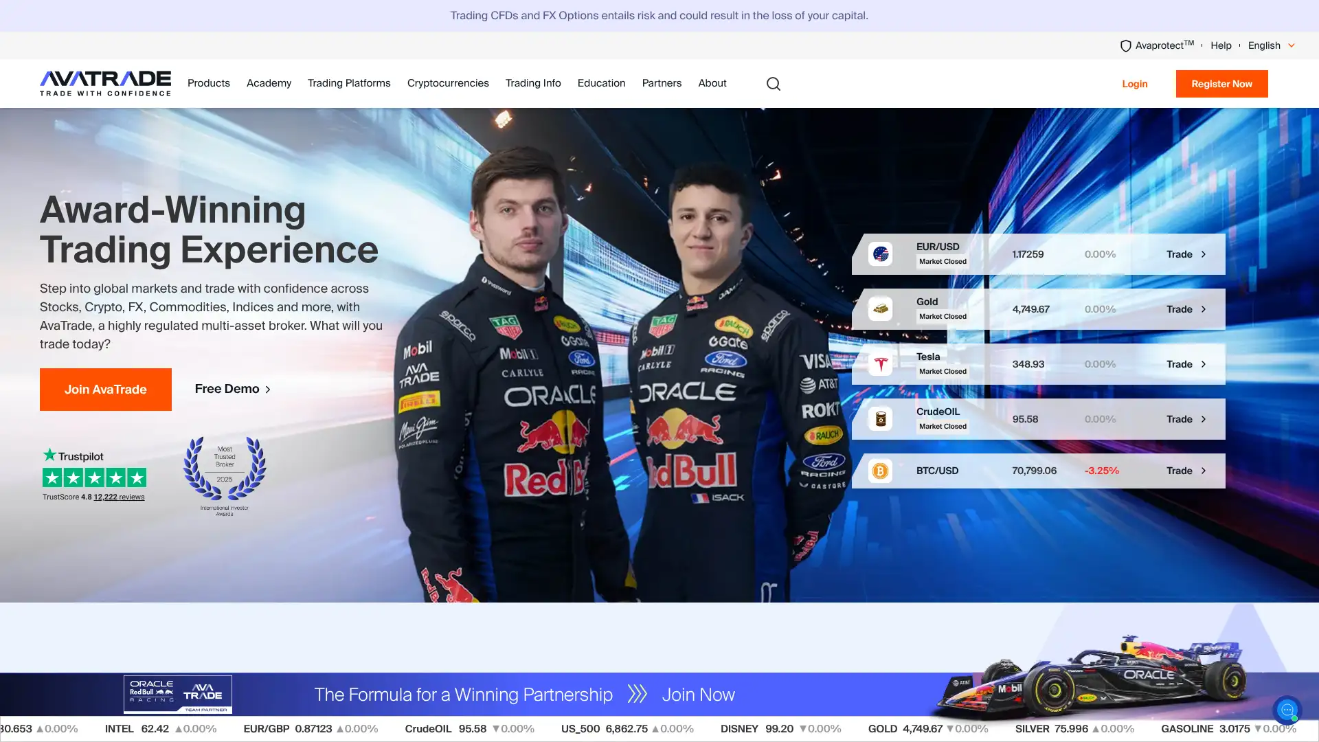The height and width of the screenshot is (742, 1319).
Task: Click The Formula for a Winning Partnership text
Action: [x=463, y=695]
